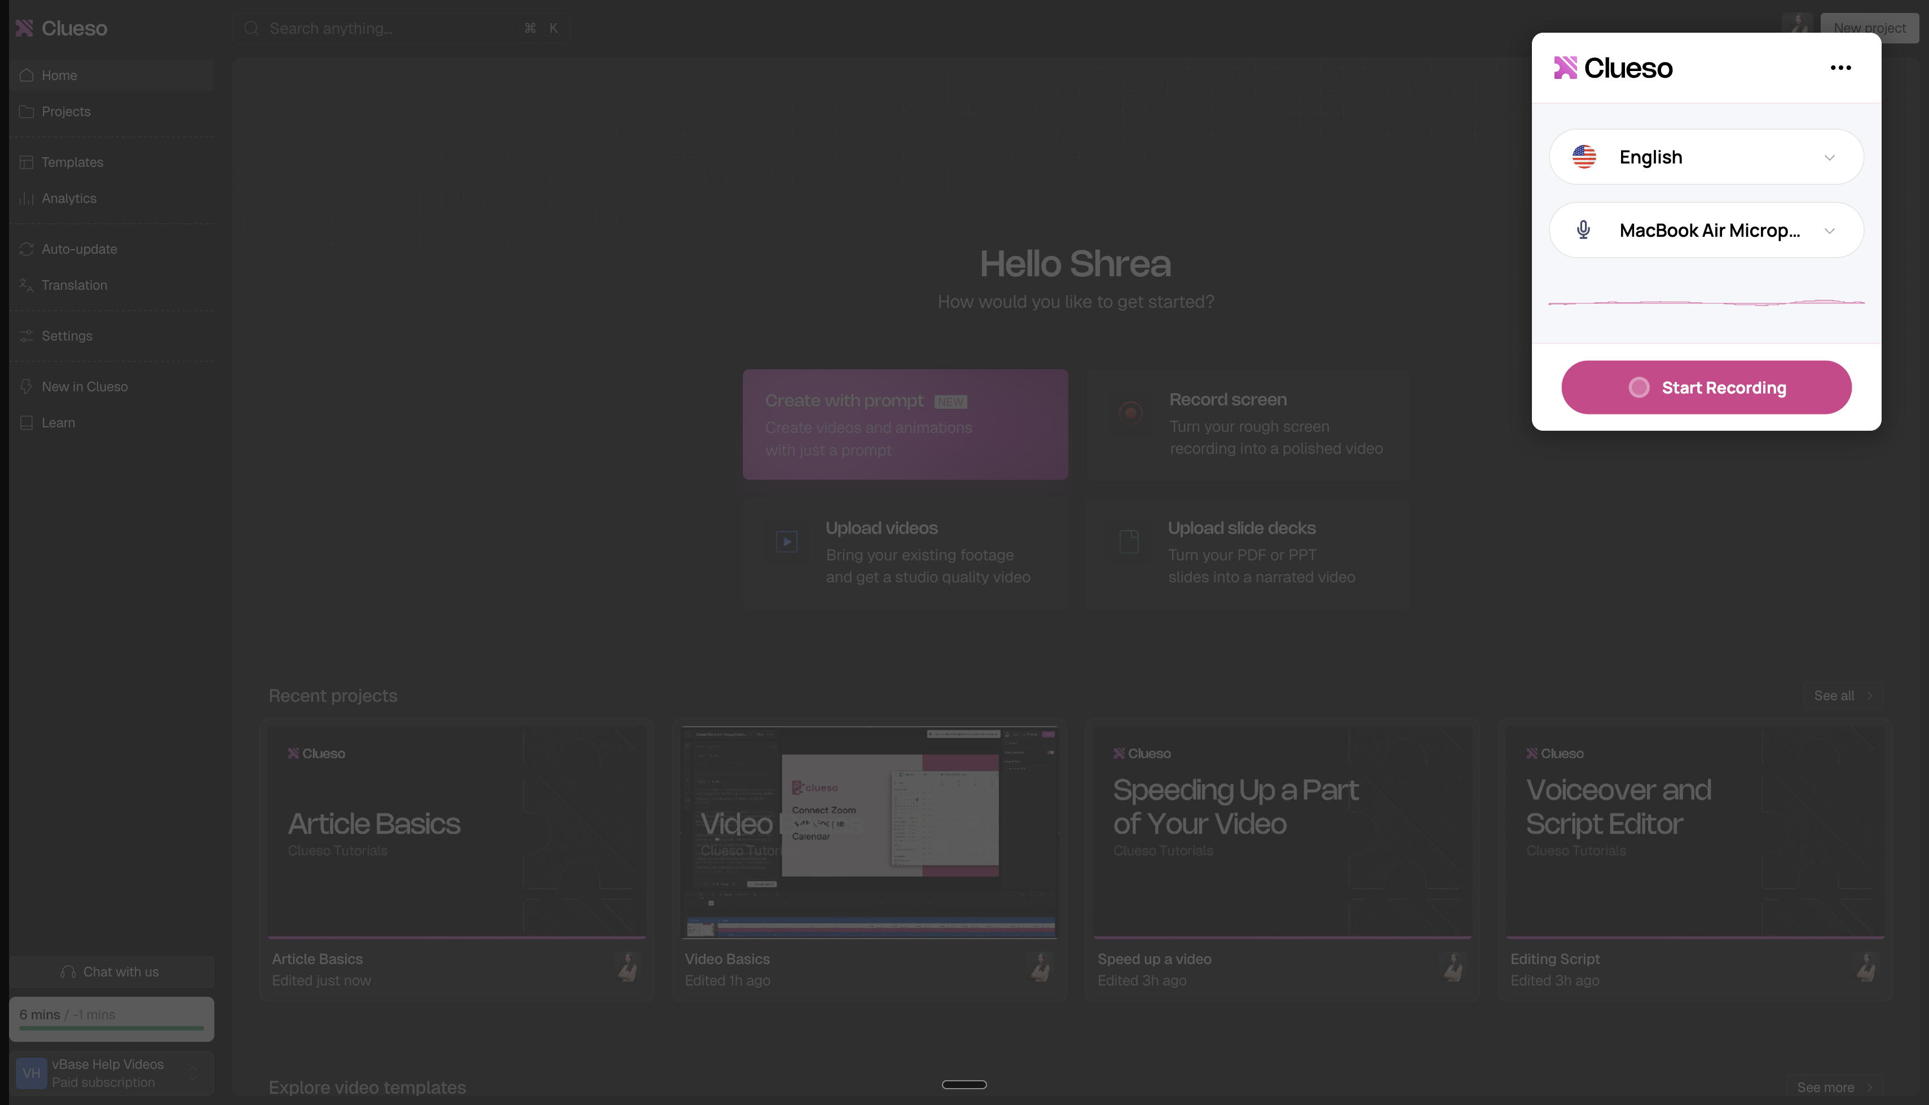Click the headset icon in Chat with us
This screenshot has height=1105, width=1929.
[68, 972]
